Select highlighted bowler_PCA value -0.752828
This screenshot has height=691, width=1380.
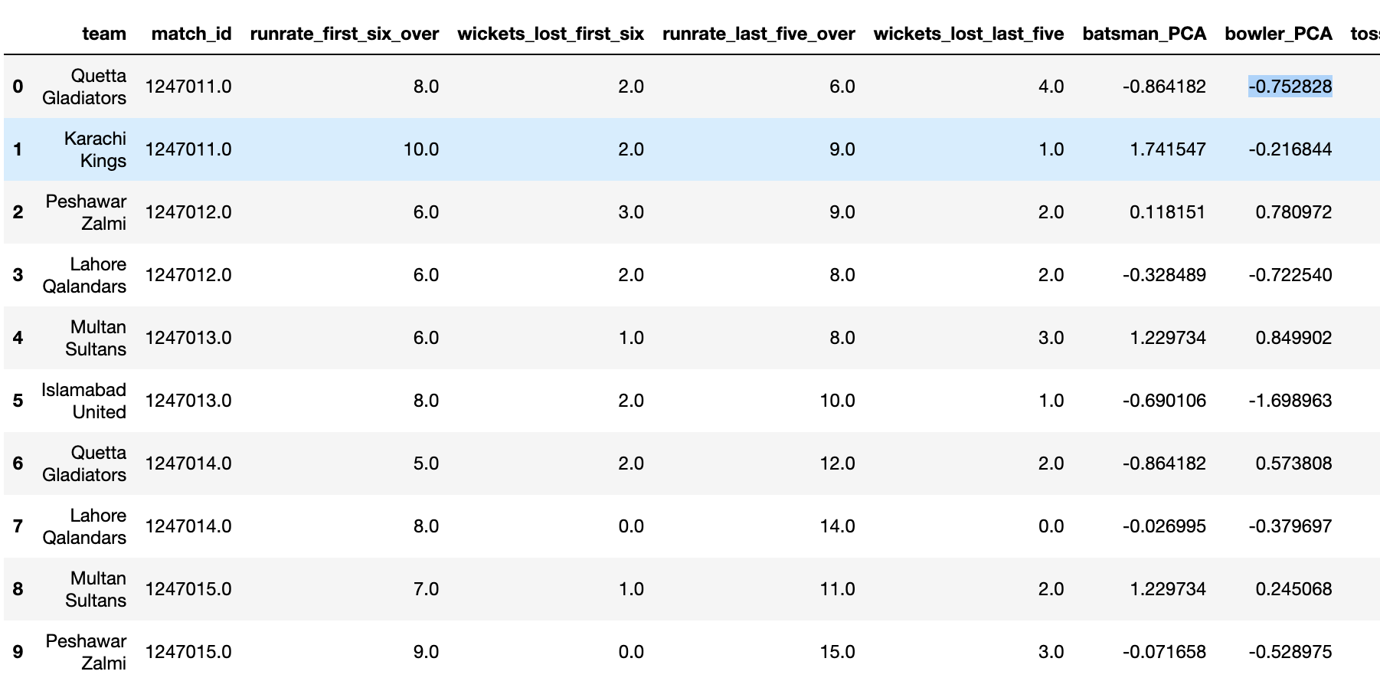pyautogui.click(x=1290, y=87)
